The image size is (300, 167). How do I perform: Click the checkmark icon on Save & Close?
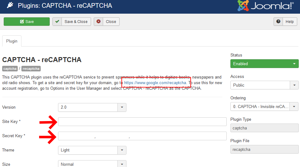[57, 22]
